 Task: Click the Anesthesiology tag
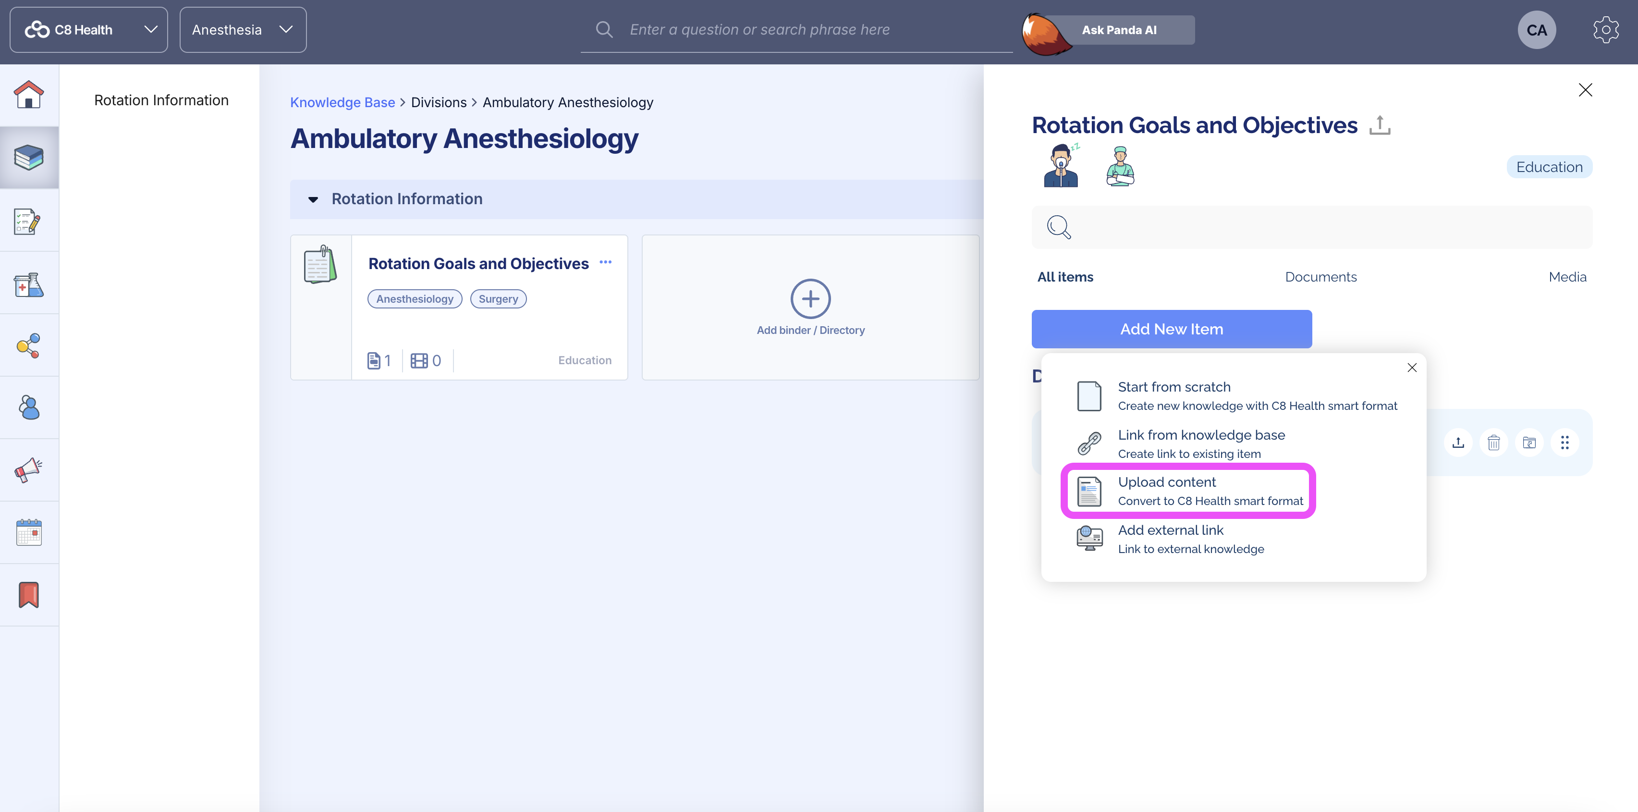(x=415, y=299)
